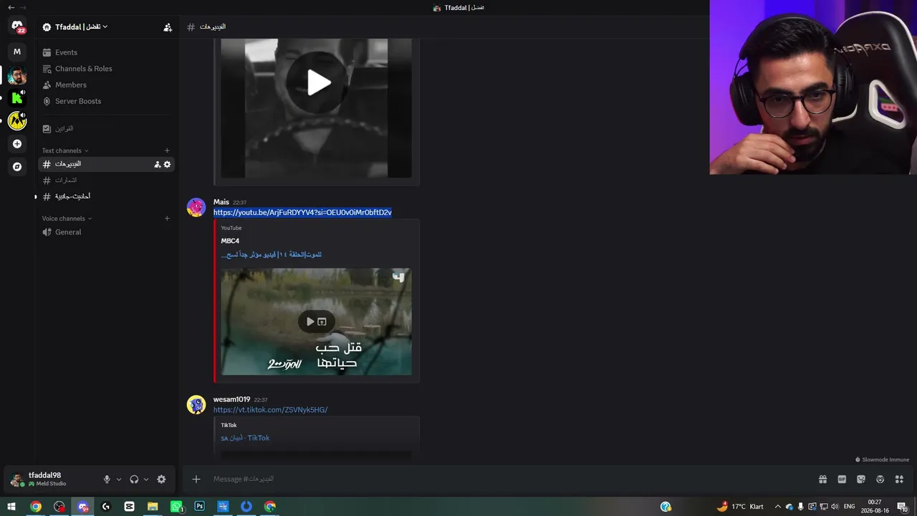Open the اشعارات text channel
Image resolution: width=917 pixels, height=516 pixels.
pyautogui.click(x=107, y=180)
